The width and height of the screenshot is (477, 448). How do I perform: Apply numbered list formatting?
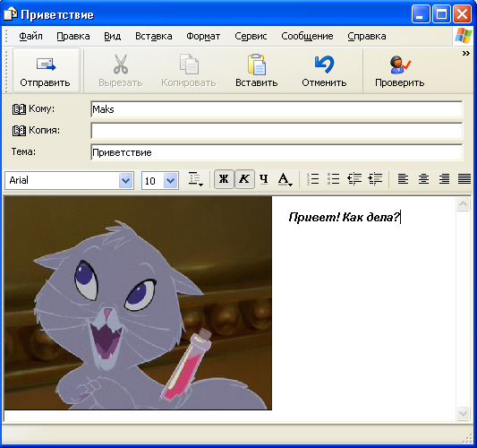tap(312, 179)
